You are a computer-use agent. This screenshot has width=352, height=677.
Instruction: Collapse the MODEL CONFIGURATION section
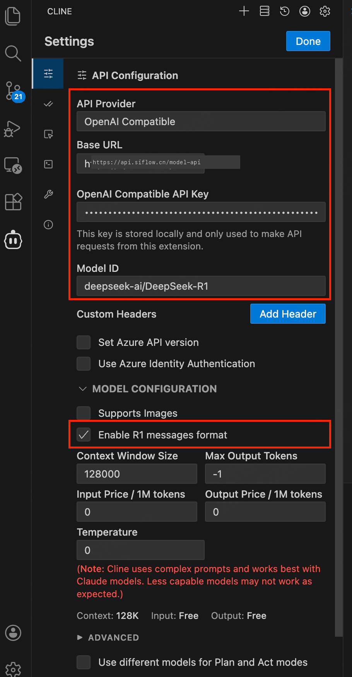click(x=147, y=389)
